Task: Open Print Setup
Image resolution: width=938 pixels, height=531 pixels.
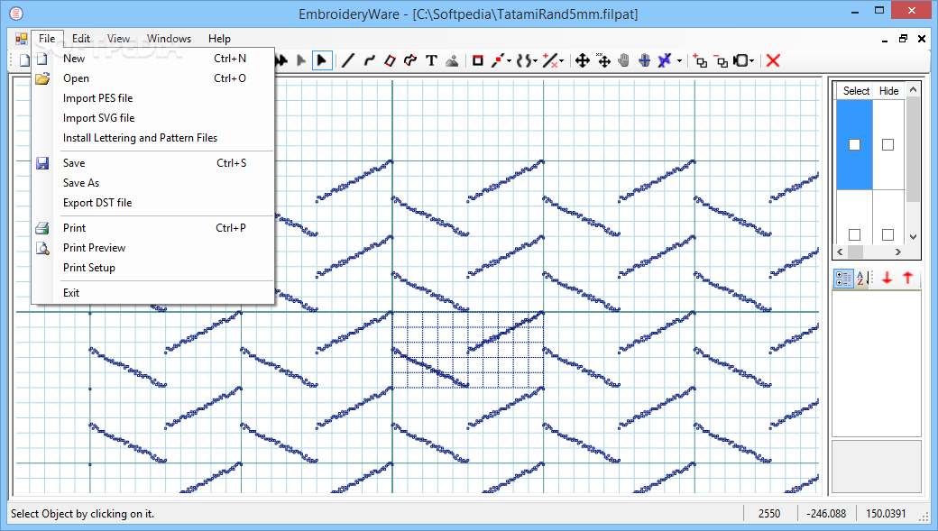Action: 153,267
